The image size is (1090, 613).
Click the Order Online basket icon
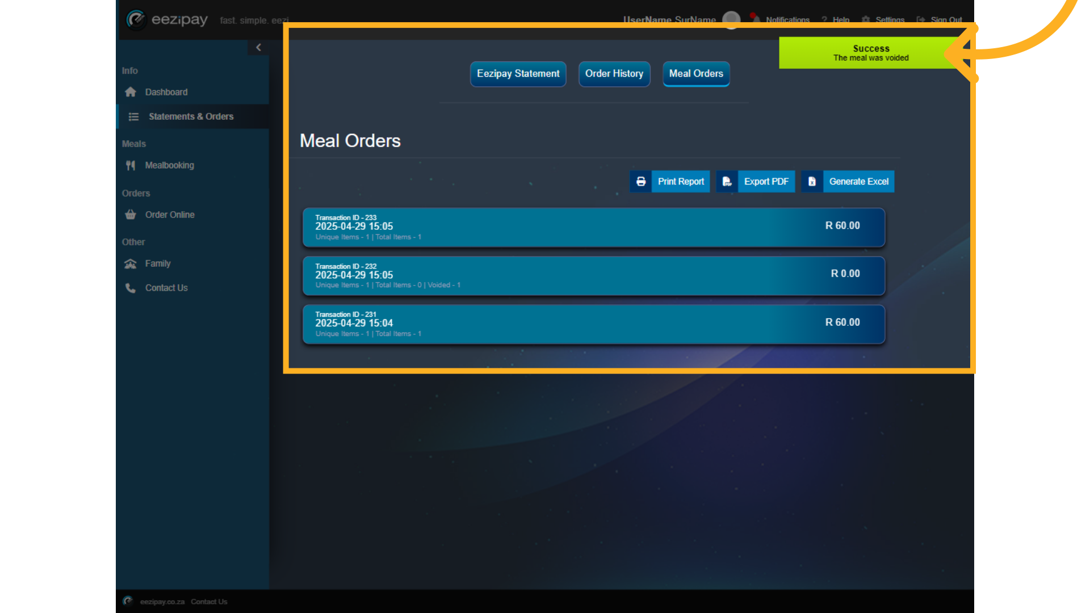[x=131, y=215]
